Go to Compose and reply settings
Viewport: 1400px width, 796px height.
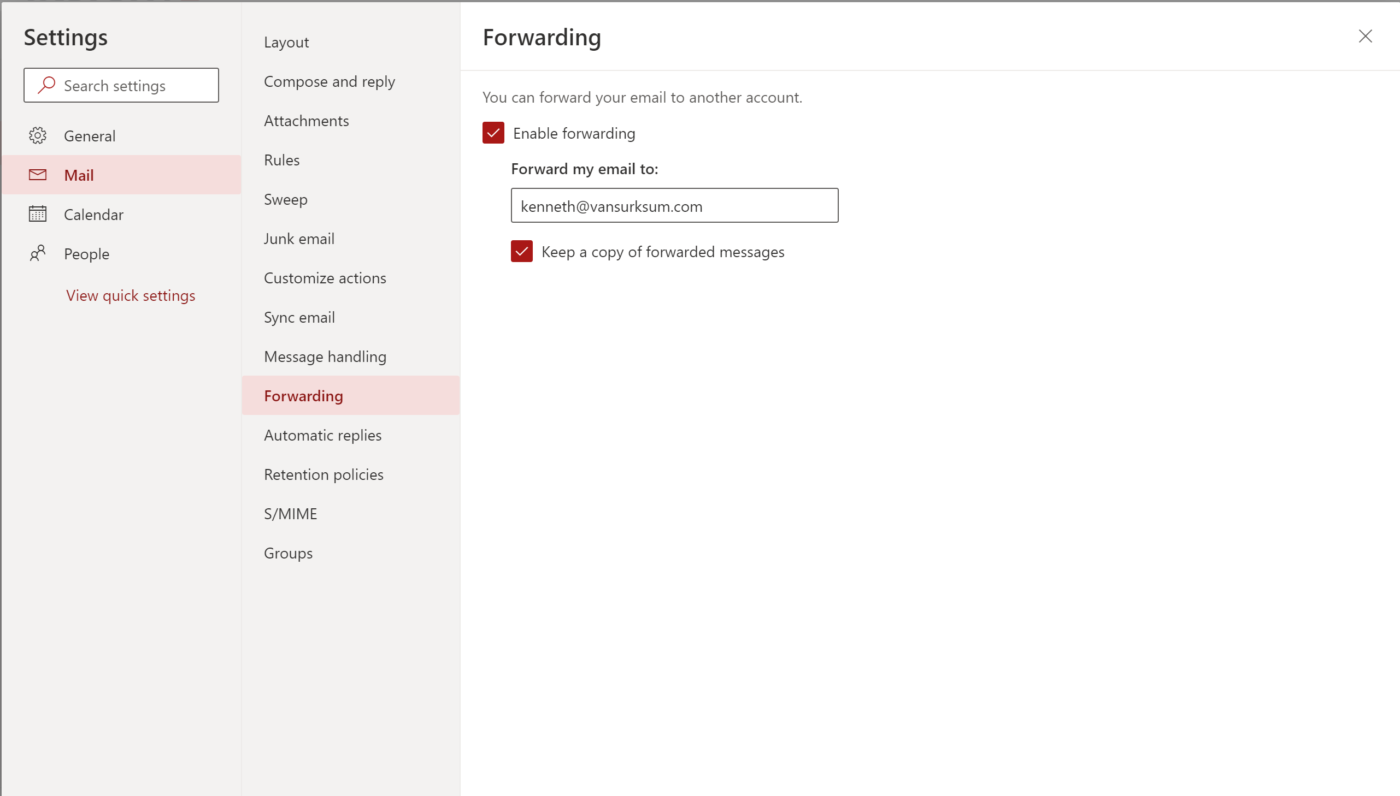pos(330,81)
